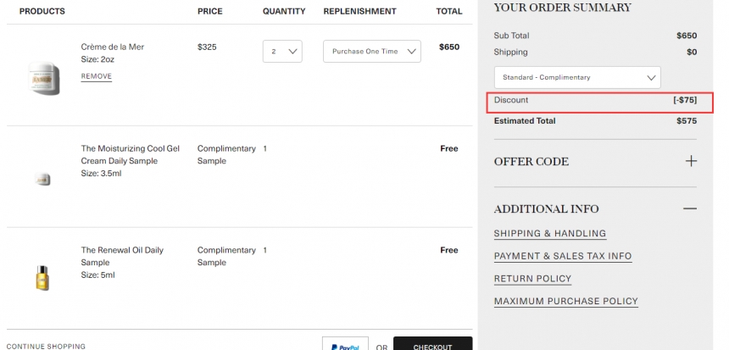
Task: Click the Continue Shopping link
Action: click(46, 346)
